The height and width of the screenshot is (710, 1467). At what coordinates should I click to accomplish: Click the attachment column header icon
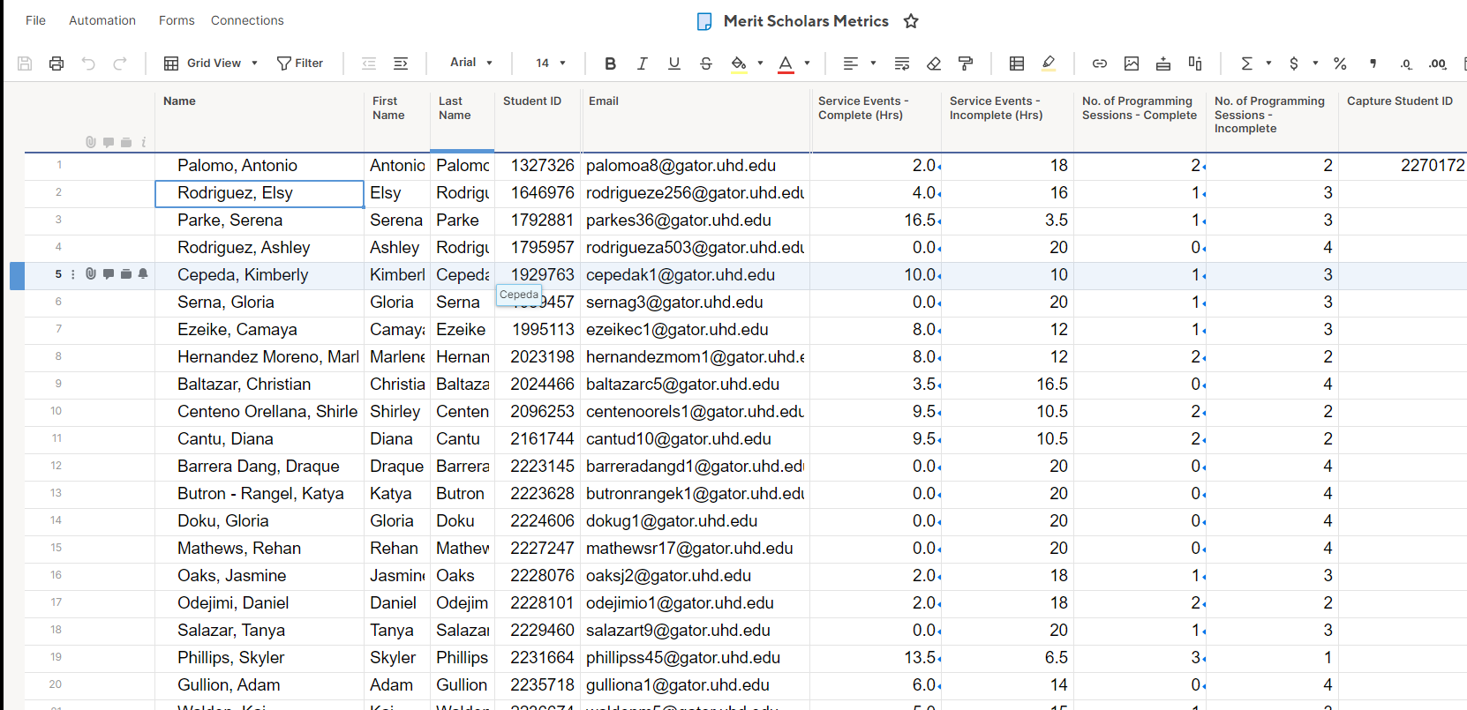pyautogui.click(x=91, y=142)
